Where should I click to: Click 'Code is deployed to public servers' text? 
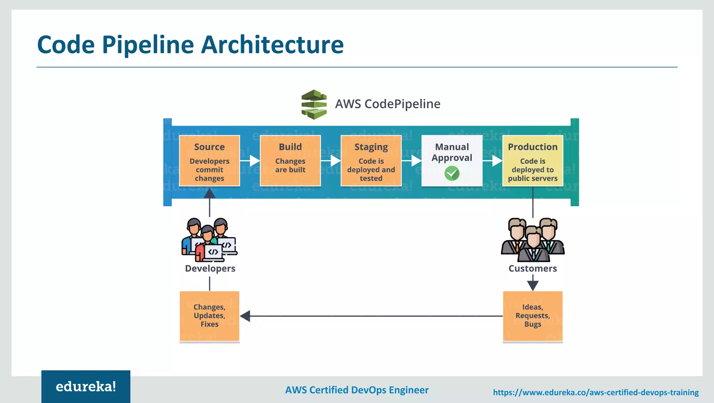(533, 170)
